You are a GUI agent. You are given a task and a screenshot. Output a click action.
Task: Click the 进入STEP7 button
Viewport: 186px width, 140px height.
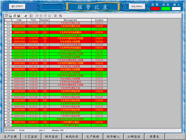[17, 6]
